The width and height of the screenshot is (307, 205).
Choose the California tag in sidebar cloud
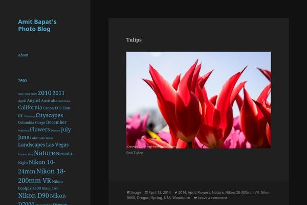pyautogui.click(x=30, y=108)
